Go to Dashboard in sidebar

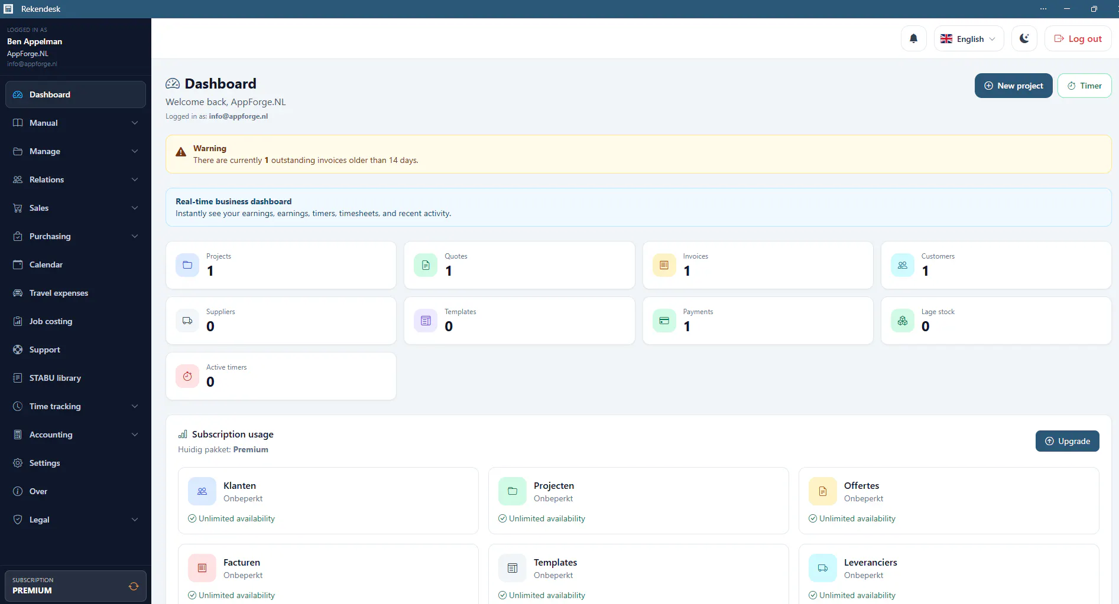tap(76, 94)
